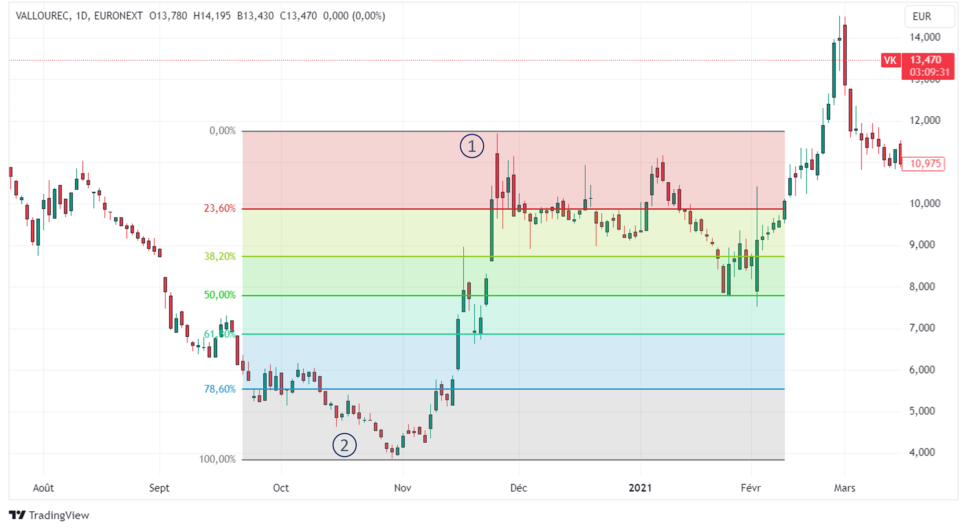Open the EUR currency selector
The width and height of the screenshot is (967, 530).
(x=929, y=16)
